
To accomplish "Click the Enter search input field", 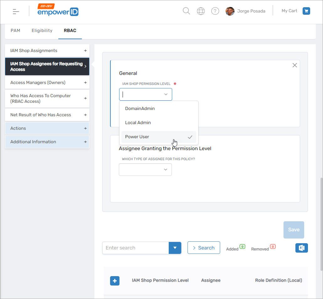I will coord(135,248).
